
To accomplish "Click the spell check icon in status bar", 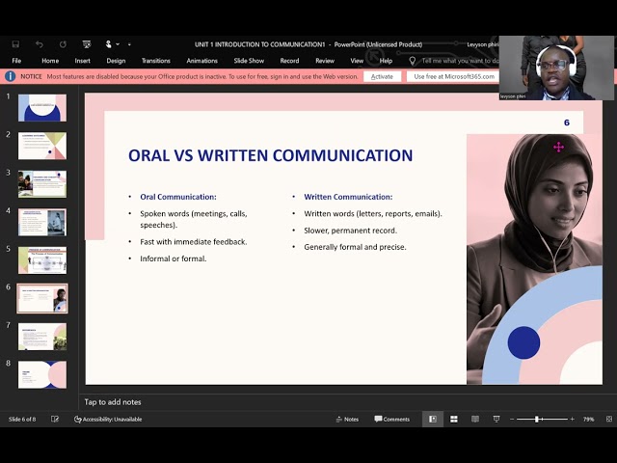I will pos(55,420).
